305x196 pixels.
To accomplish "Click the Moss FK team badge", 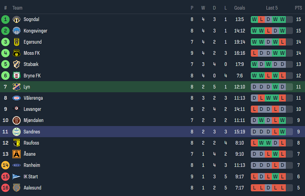I will pos(16,53).
